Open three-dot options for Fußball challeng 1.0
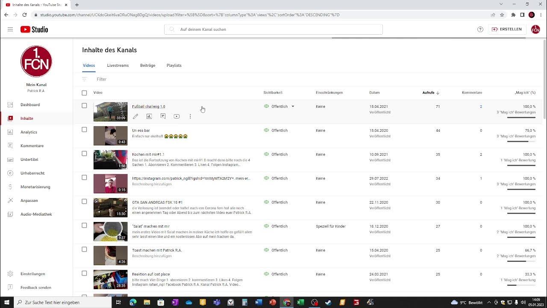This screenshot has width=547, height=308. click(190, 116)
